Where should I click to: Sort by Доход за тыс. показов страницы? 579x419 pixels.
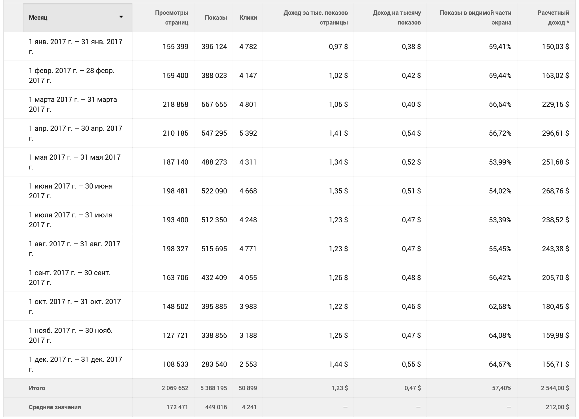click(315, 17)
